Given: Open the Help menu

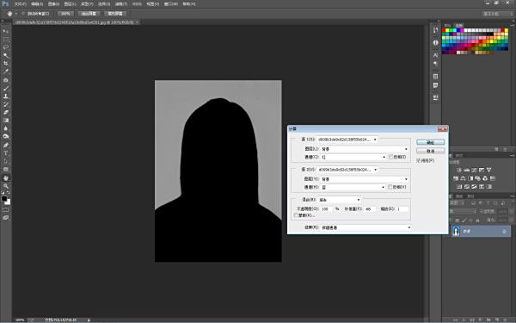Looking at the screenshot, I should pyautogui.click(x=189, y=4).
